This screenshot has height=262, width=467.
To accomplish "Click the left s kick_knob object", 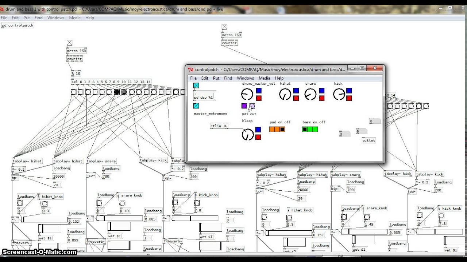I will tap(206, 195).
